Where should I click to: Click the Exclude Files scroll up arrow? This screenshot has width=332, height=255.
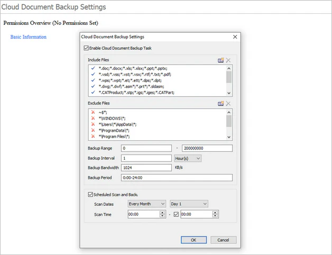pyautogui.click(x=229, y=112)
